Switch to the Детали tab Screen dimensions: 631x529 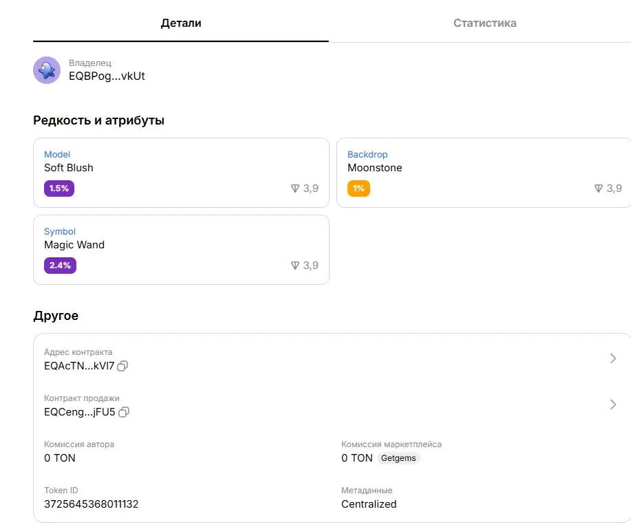tap(181, 23)
